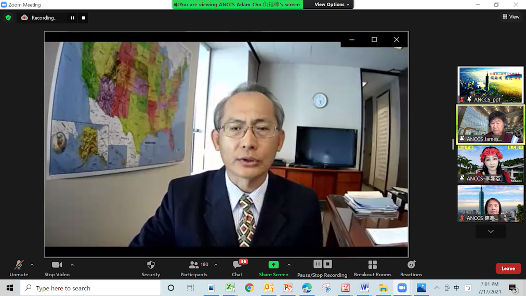
Task: Expand audio options arrow beside Unmute
Action: [32, 265]
